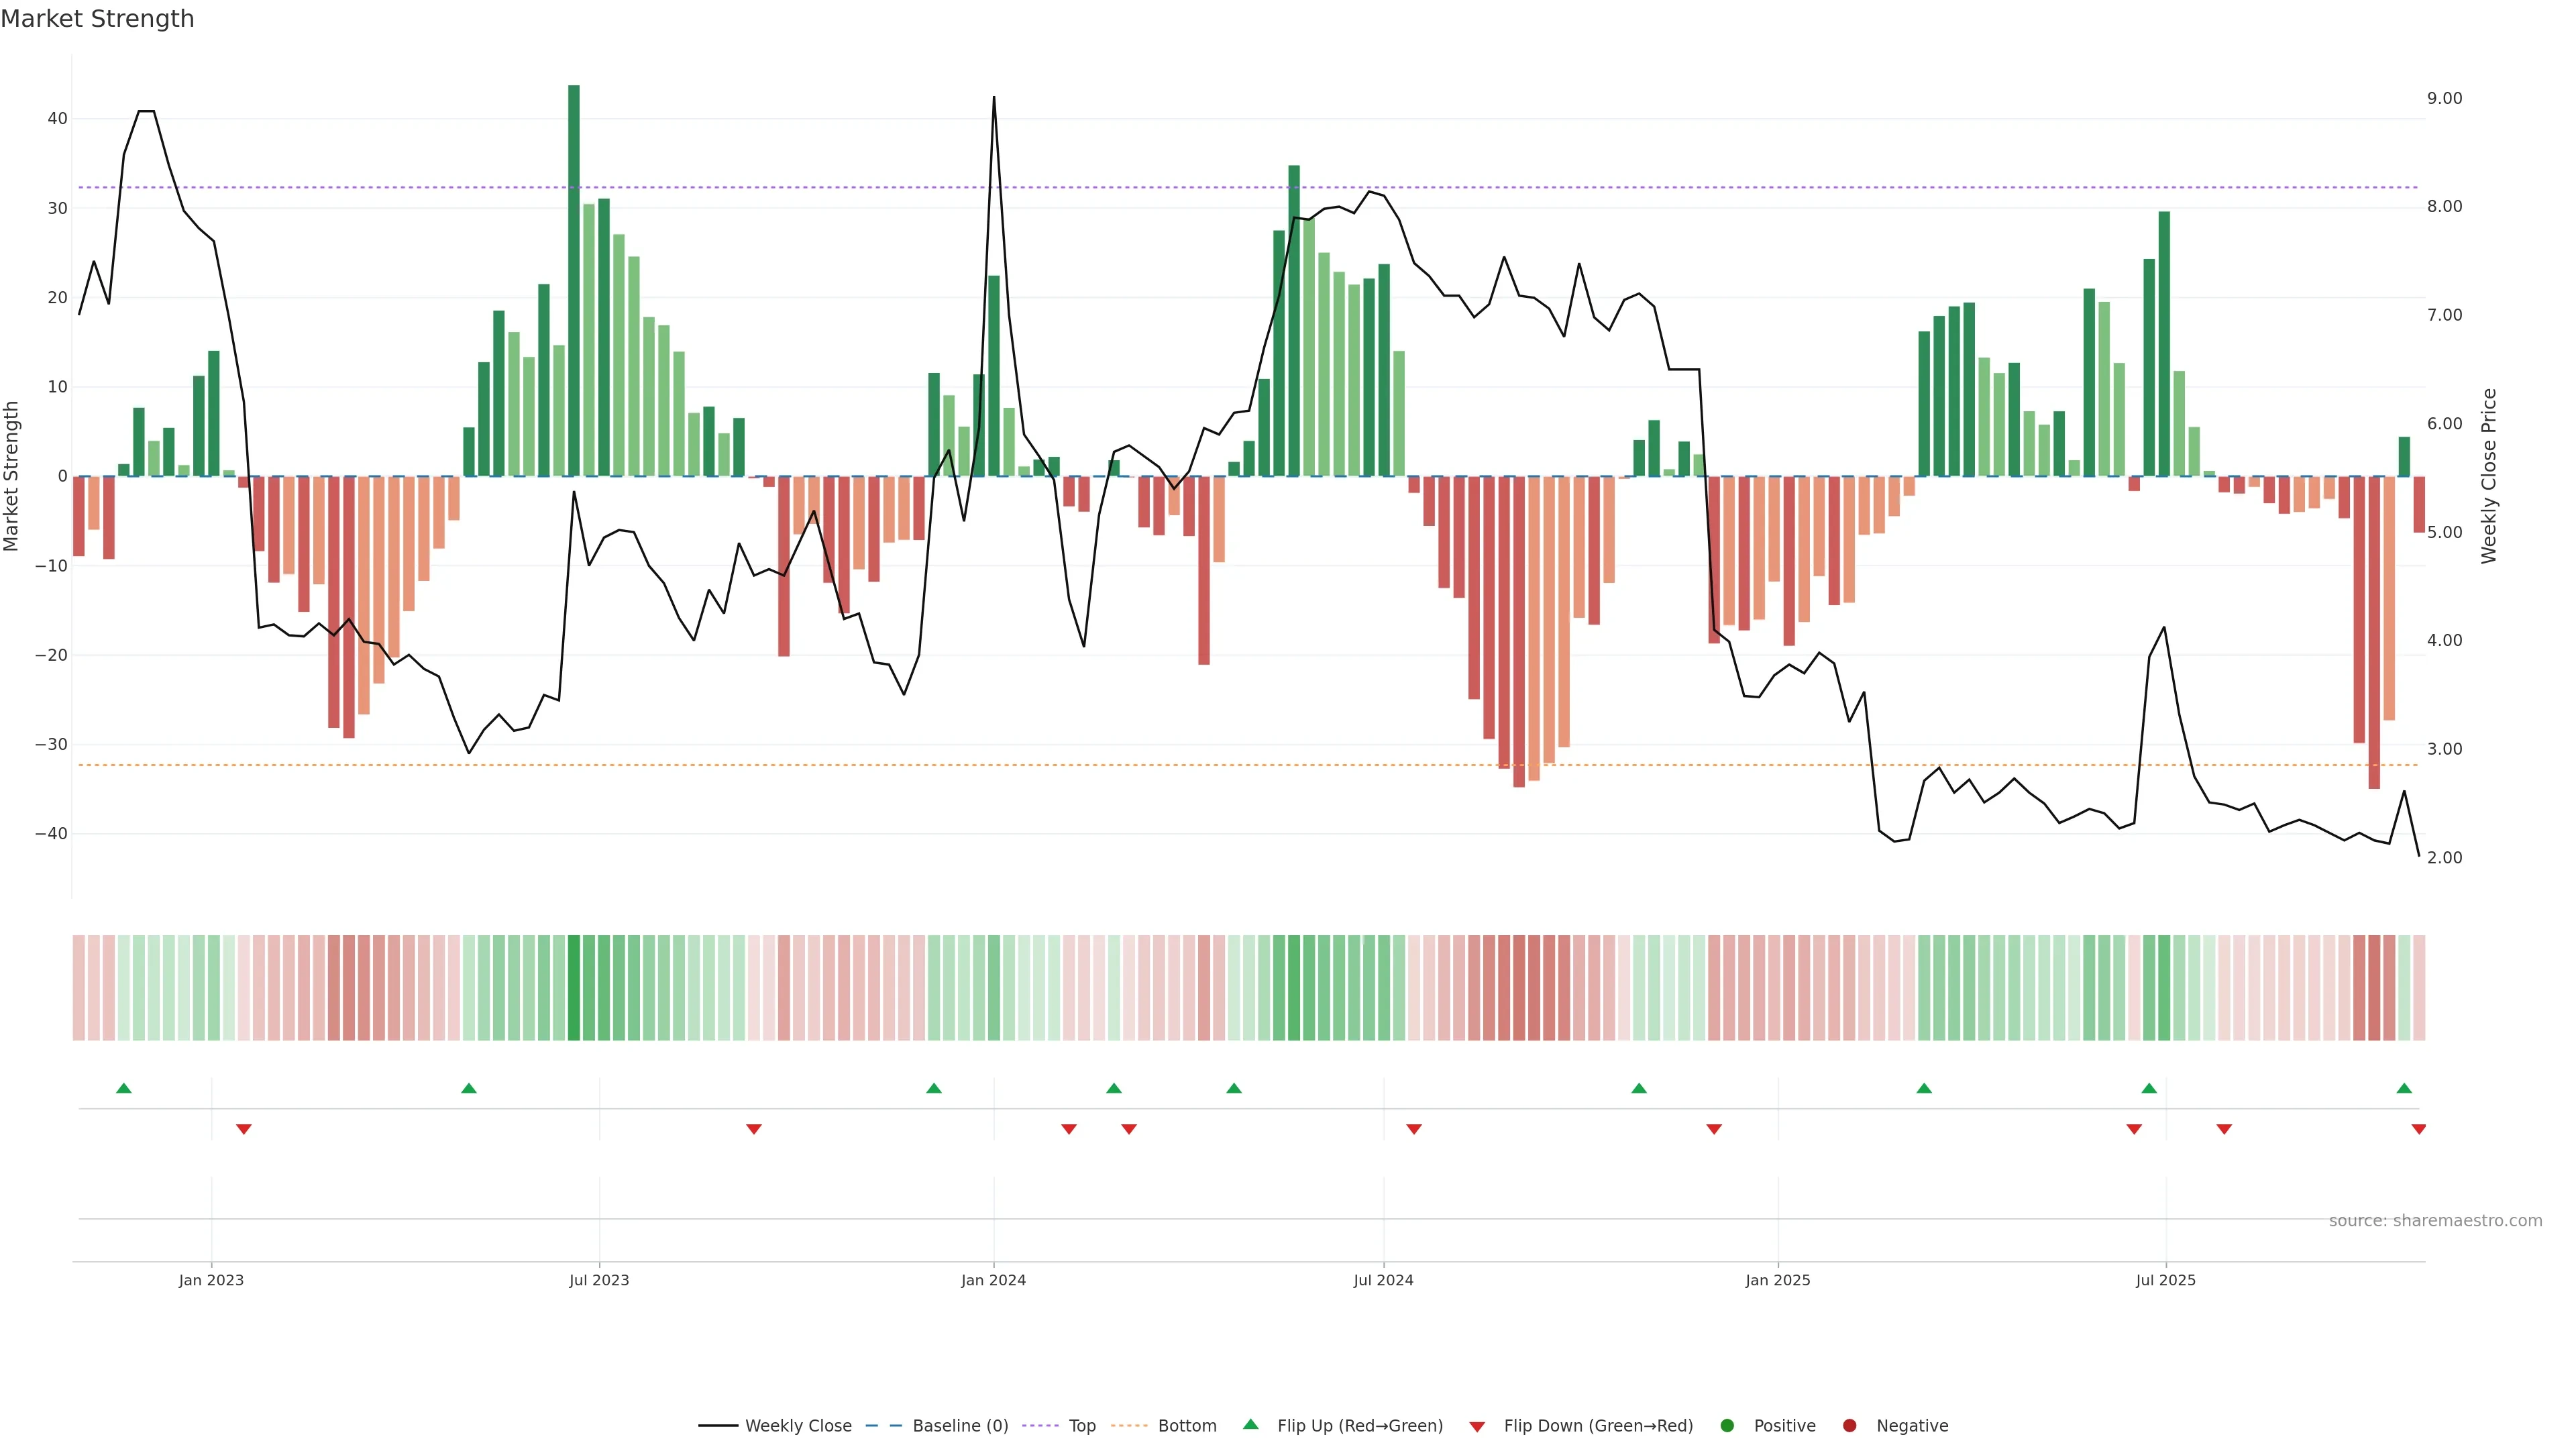Image resolution: width=2576 pixels, height=1449 pixels.
Task: Click the Flip Down legend triangle icon
Action: click(x=1477, y=1427)
